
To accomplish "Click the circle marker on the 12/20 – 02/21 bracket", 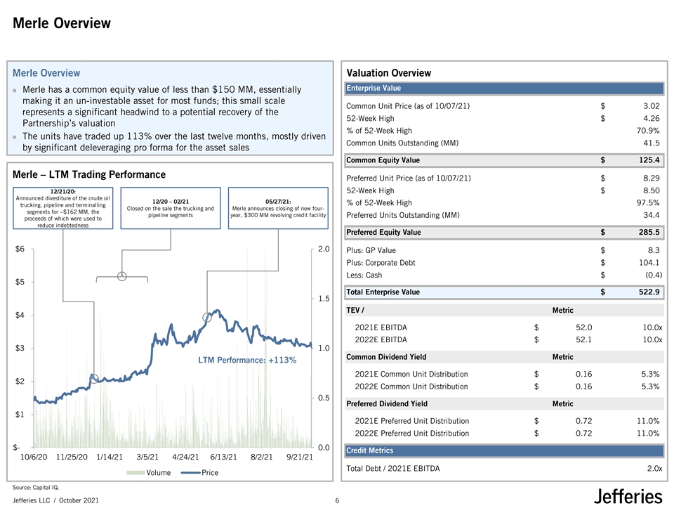I will pyautogui.click(x=122, y=276).
